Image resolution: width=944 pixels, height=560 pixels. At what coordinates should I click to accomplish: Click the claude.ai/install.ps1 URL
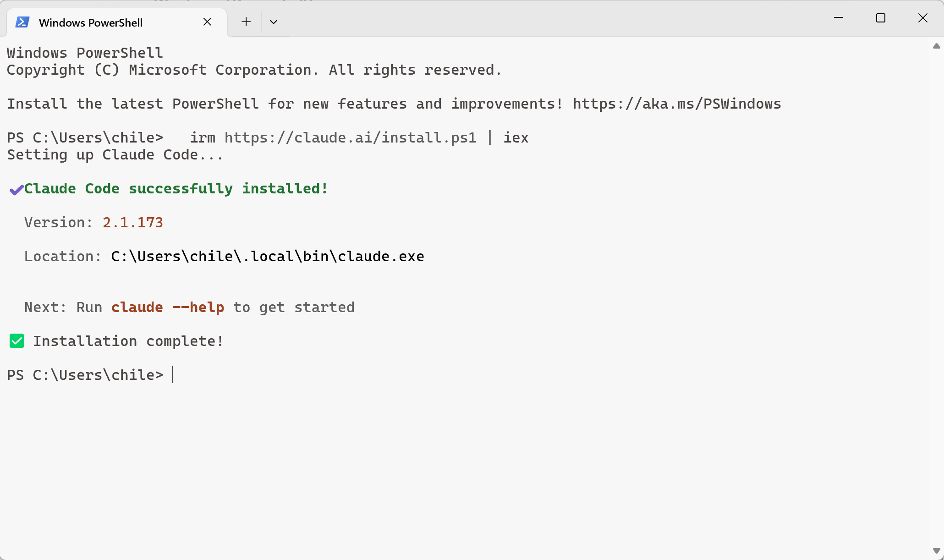[351, 138]
